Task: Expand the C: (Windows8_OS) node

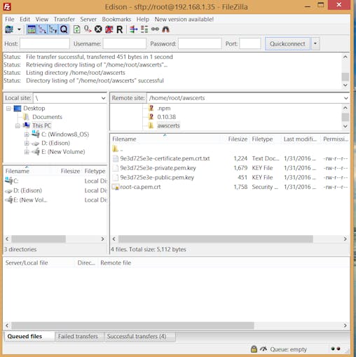Action: click(27, 134)
